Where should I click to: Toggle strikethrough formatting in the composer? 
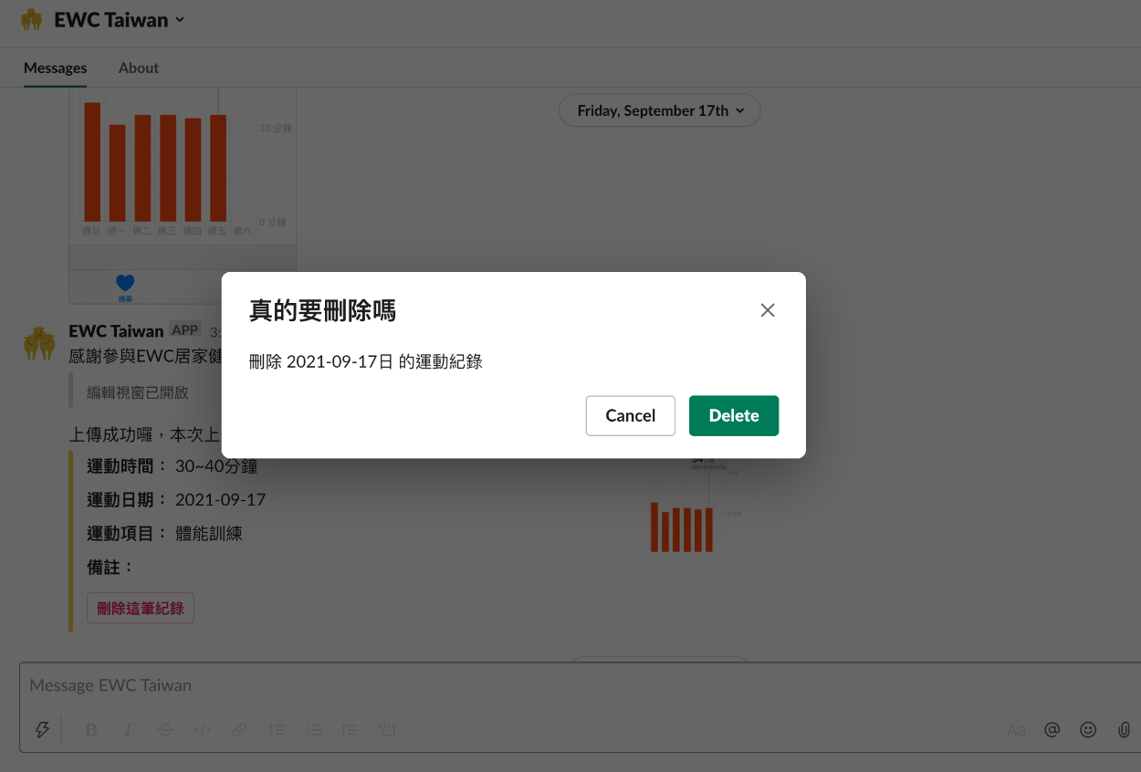coord(164,730)
